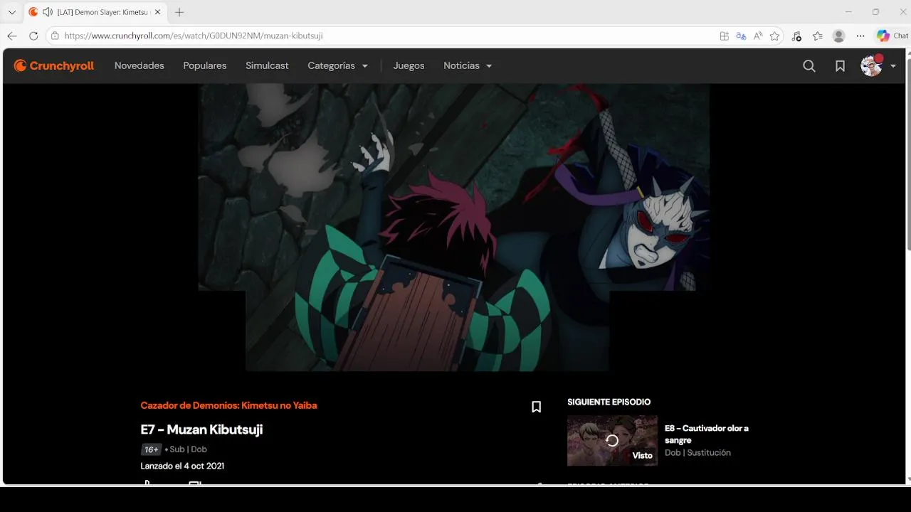Open Edge Settings and more menu
Viewport: 911px width, 512px height.
pyautogui.click(x=860, y=36)
